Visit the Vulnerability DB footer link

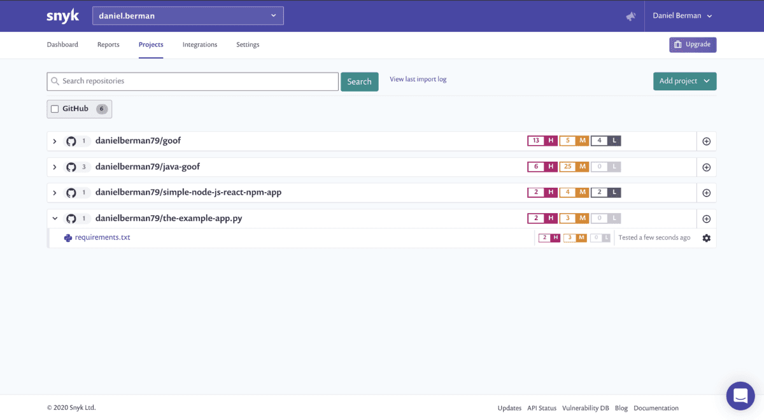(x=586, y=408)
